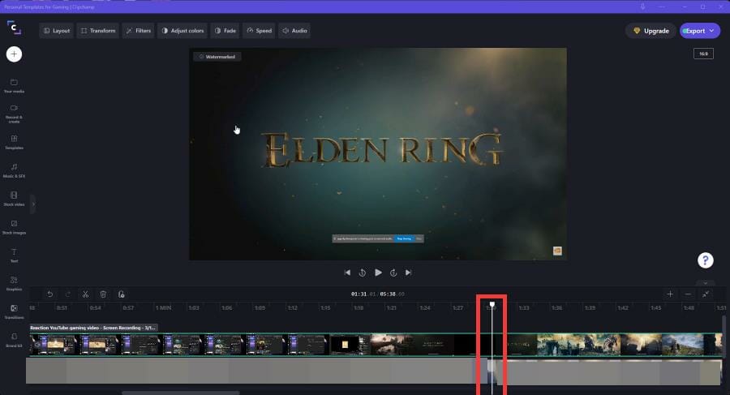Click the 1:24 mark on the timeline ruler
Screen dimensions: 730x395
point(424,308)
